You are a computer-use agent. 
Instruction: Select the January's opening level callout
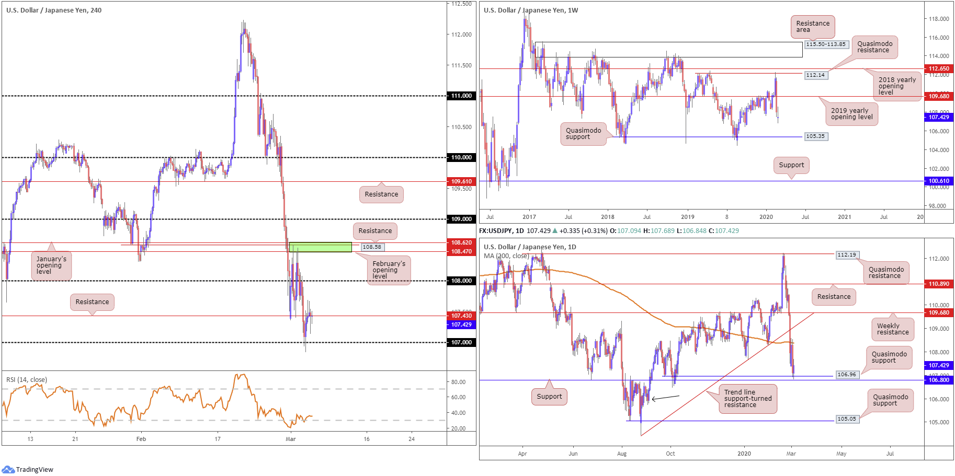coord(51,265)
